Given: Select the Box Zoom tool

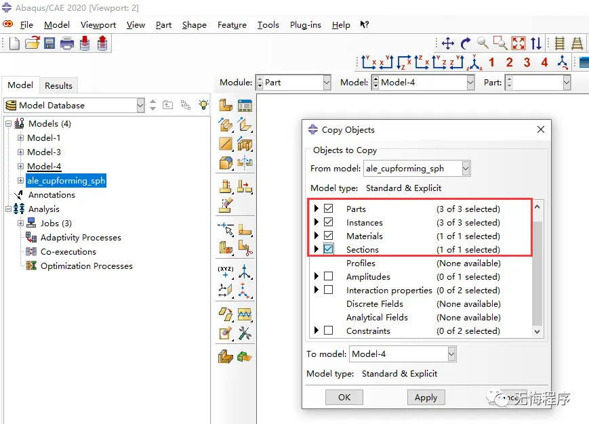Looking at the screenshot, I should [500, 43].
